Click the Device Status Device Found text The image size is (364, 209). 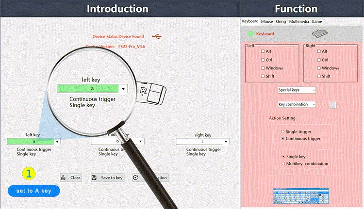pos(118,37)
